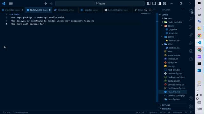The width and height of the screenshot is (204, 114).
Task: Open the .eslintrc.cjs file
Action: coord(173,59)
